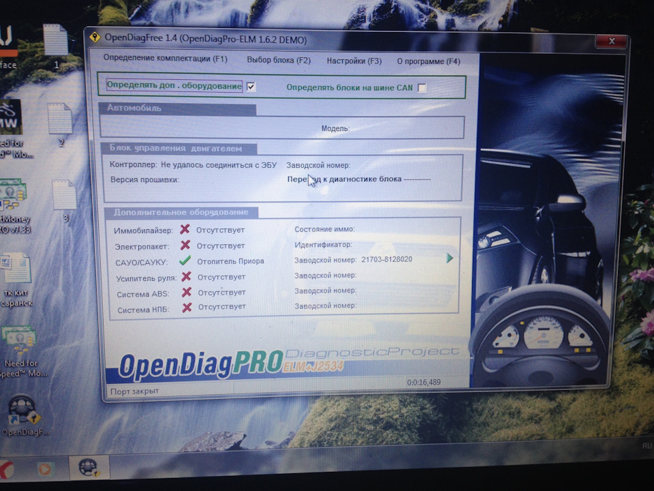This screenshot has height=491, width=654.
Task: Click media player taskbar icon
Action: pos(45,469)
